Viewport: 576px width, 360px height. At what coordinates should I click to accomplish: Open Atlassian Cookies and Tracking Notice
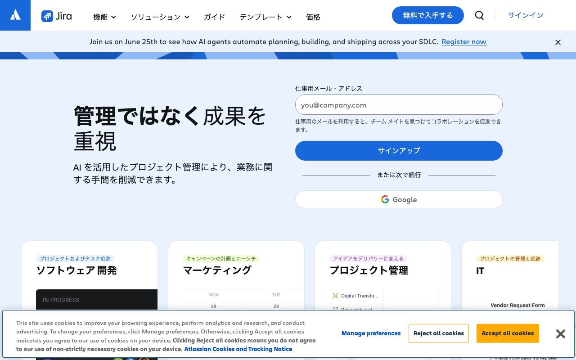tap(238, 349)
